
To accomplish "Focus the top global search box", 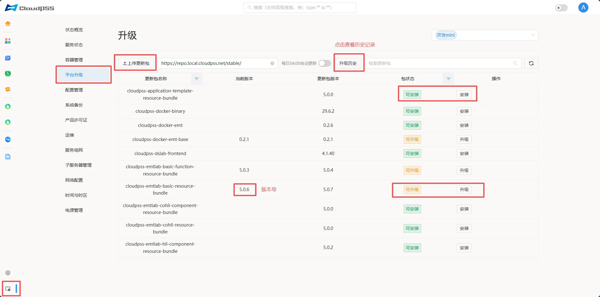I will point(300,8).
